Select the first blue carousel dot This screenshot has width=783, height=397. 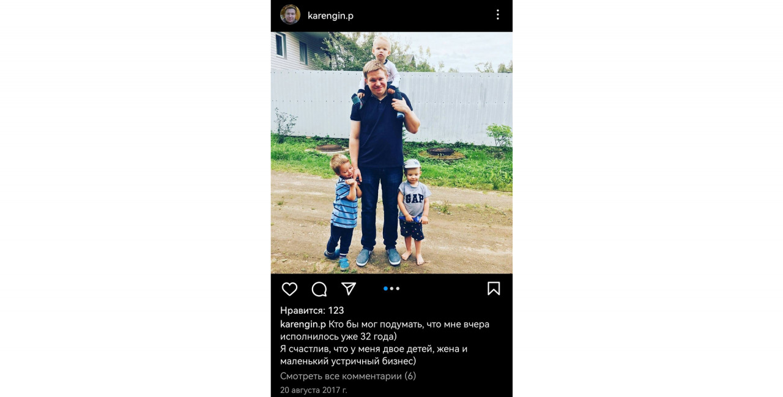[x=385, y=288]
